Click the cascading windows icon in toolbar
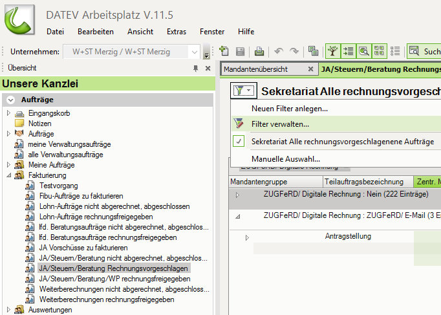441x315 pixels. point(313,51)
